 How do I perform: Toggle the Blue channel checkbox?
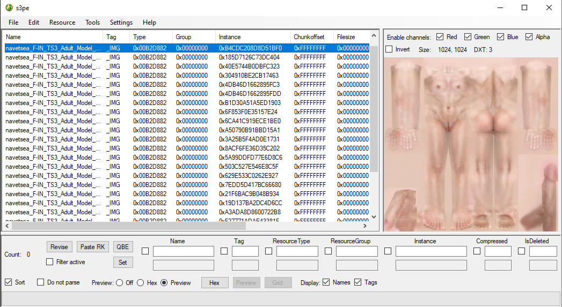pyautogui.click(x=500, y=37)
